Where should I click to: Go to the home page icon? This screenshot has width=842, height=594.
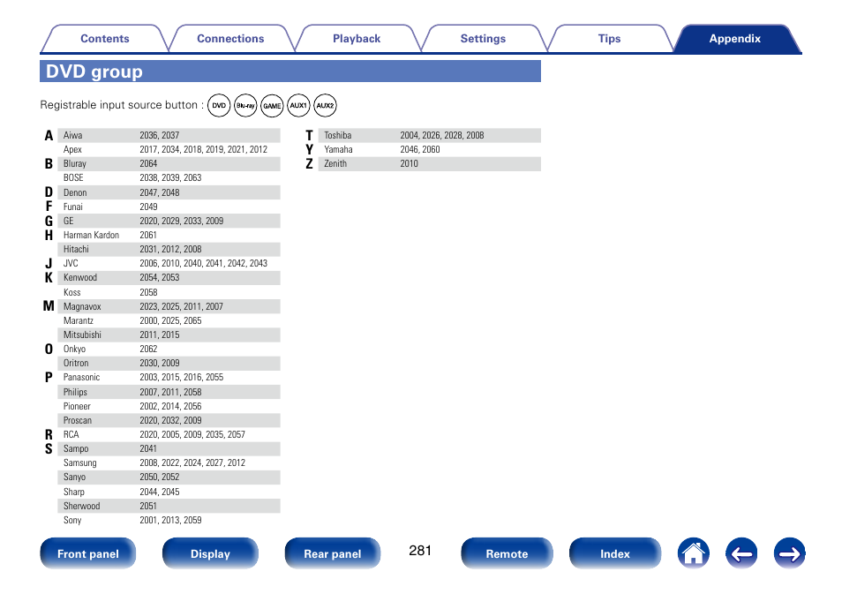[x=693, y=553]
